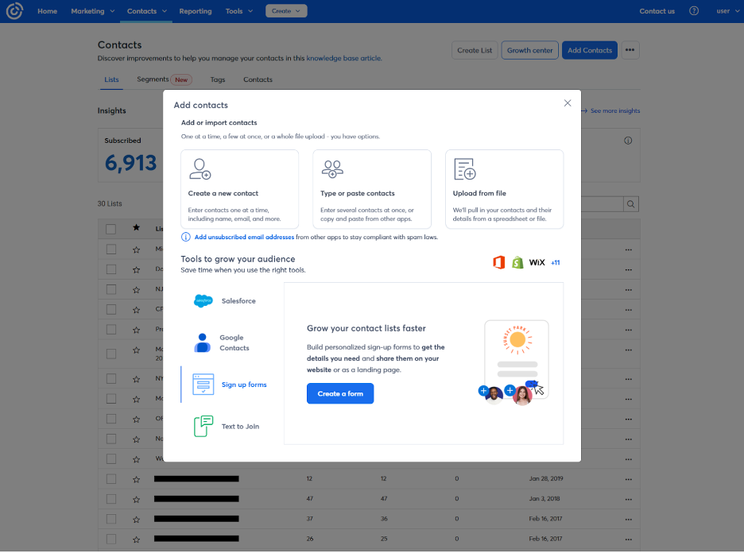The image size is (744, 553).
Task: Click the Shopify integration icon
Action: click(517, 262)
